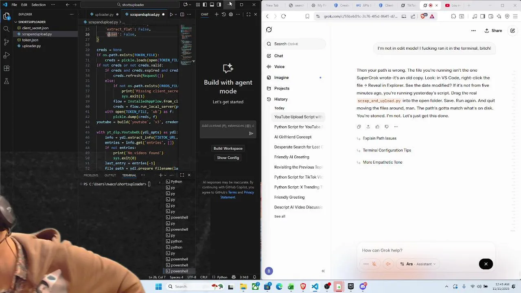Viewport: 521px width, 293px height.
Task: Click See all in Grok history
Action: [x=280, y=216]
